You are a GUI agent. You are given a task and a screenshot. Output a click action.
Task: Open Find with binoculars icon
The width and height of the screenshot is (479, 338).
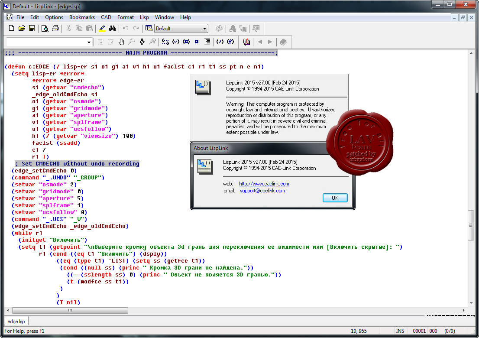click(x=113, y=29)
